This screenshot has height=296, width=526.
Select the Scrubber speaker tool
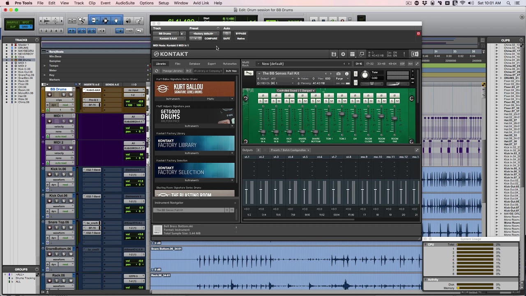[128, 21]
